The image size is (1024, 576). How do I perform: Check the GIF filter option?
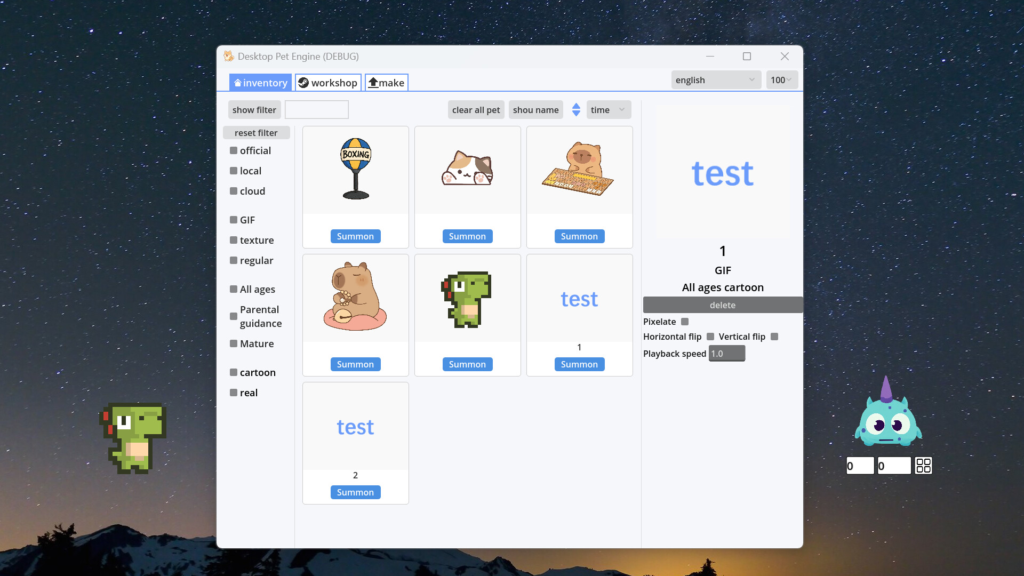234,220
